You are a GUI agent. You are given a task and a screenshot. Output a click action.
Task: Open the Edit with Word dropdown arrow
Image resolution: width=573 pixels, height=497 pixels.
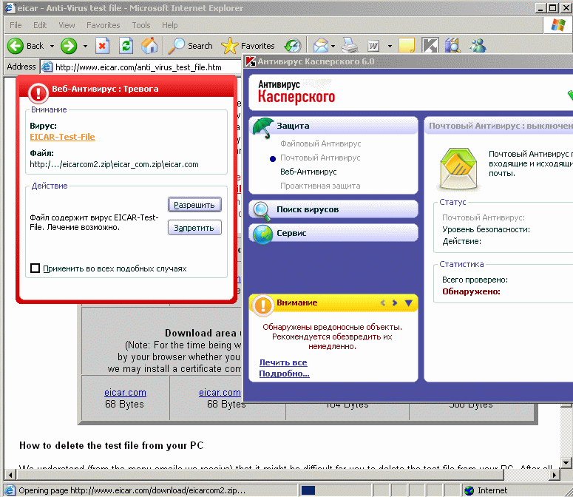pos(390,46)
